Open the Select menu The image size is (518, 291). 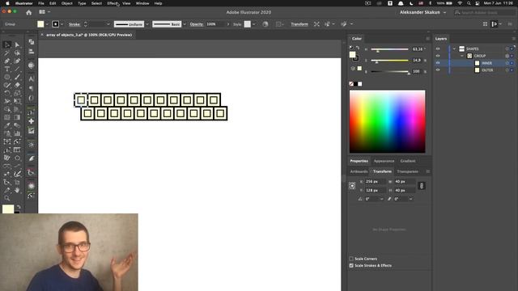(x=96, y=3)
